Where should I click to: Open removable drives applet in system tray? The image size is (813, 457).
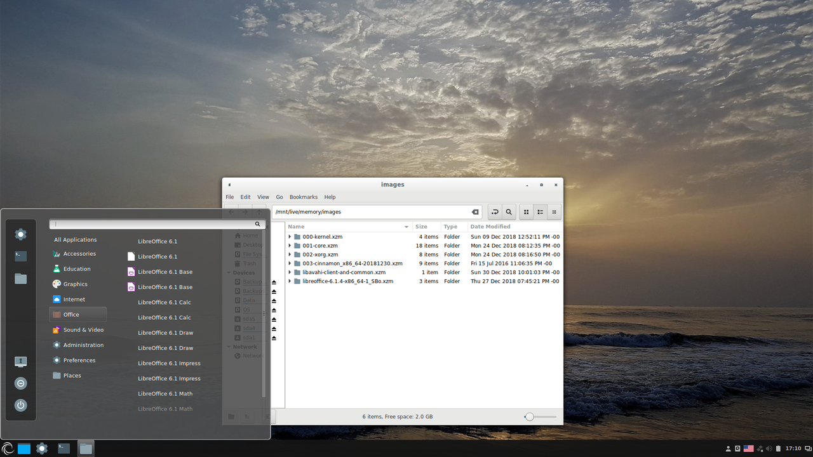pyautogui.click(x=737, y=449)
